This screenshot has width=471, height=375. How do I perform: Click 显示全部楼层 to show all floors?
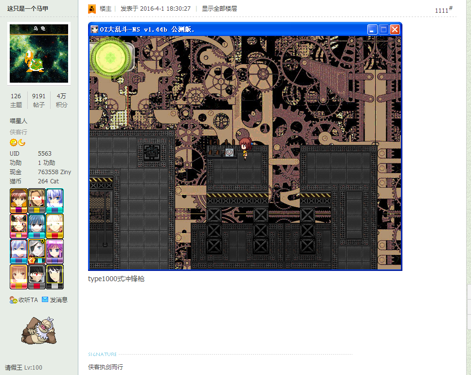[x=219, y=9]
